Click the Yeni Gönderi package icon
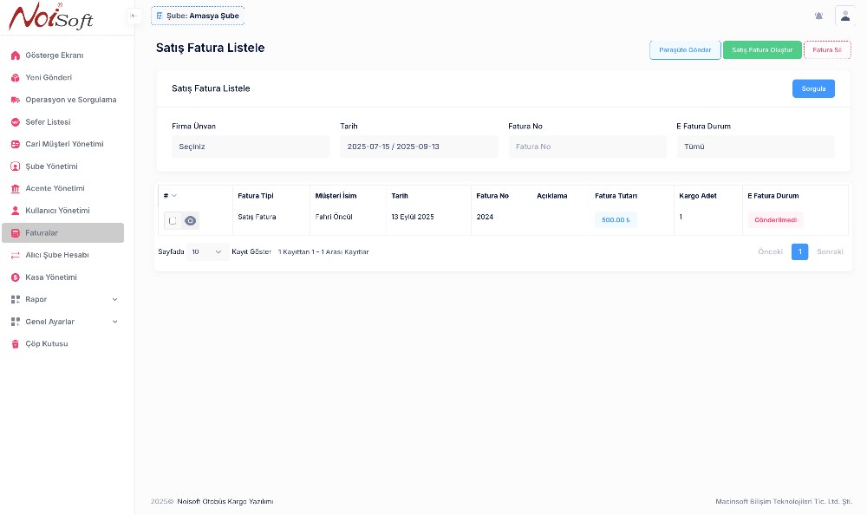 click(16, 78)
